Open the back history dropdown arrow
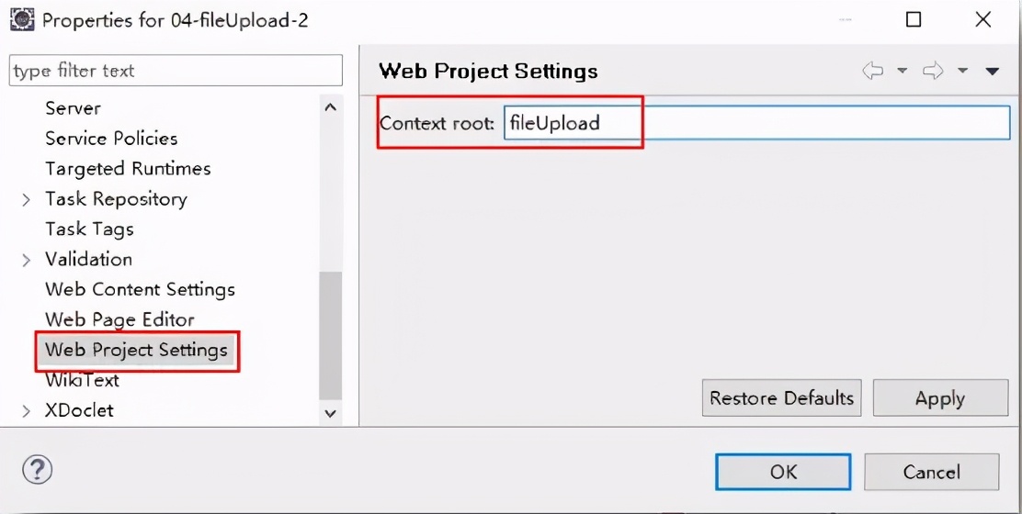1022x514 pixels. click(902, 72)
